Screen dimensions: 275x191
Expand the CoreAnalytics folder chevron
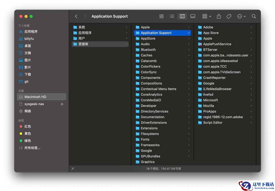click(189, 95)
